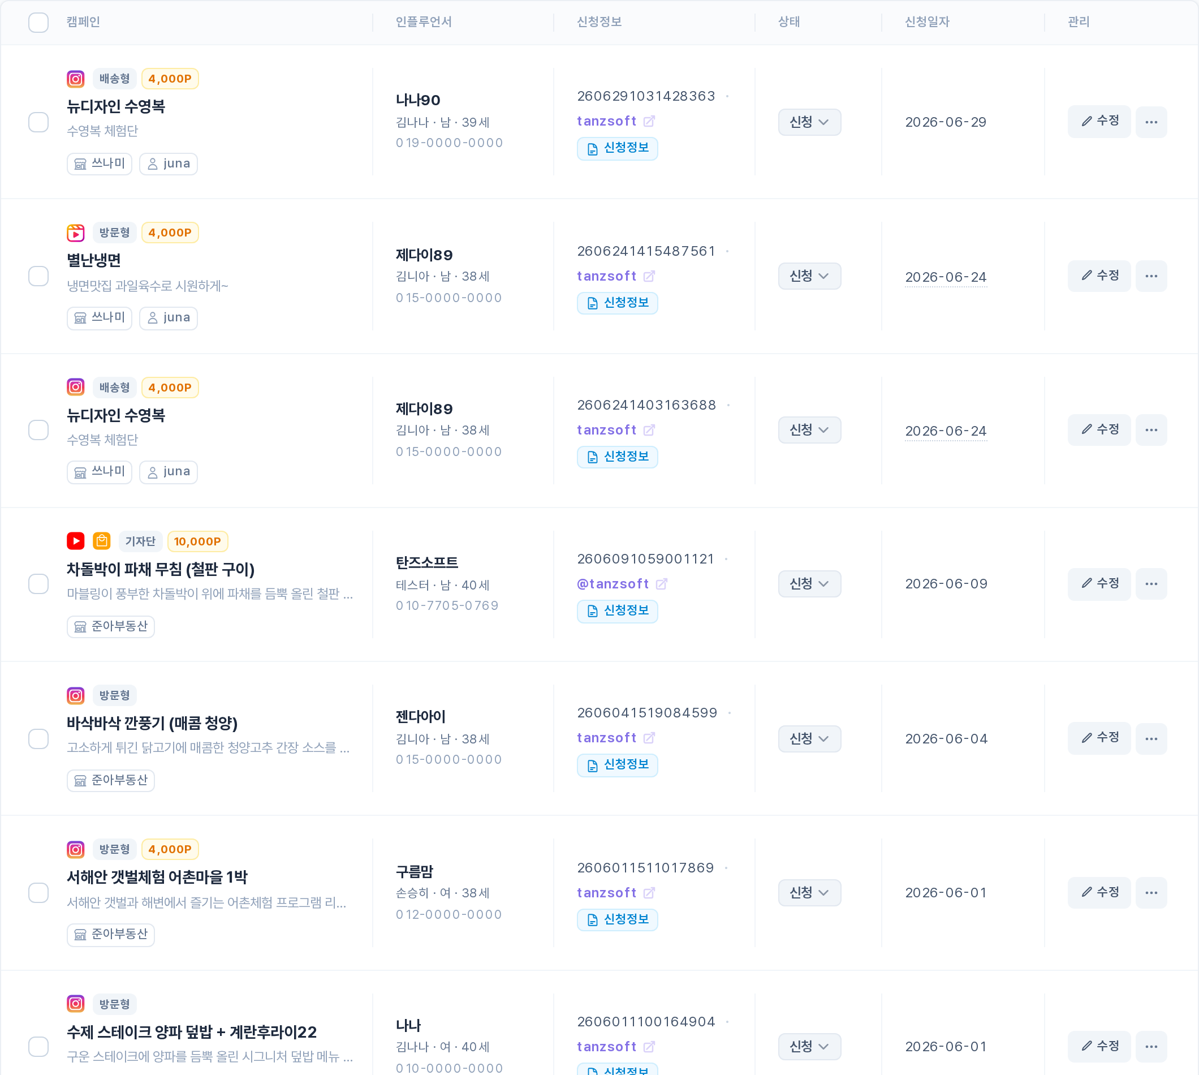Image resolution: width=1199 pixels, height=1075 pixels.
Task: Open the external link icon beside @tanzsoft
Action: [x=662, y=584]
